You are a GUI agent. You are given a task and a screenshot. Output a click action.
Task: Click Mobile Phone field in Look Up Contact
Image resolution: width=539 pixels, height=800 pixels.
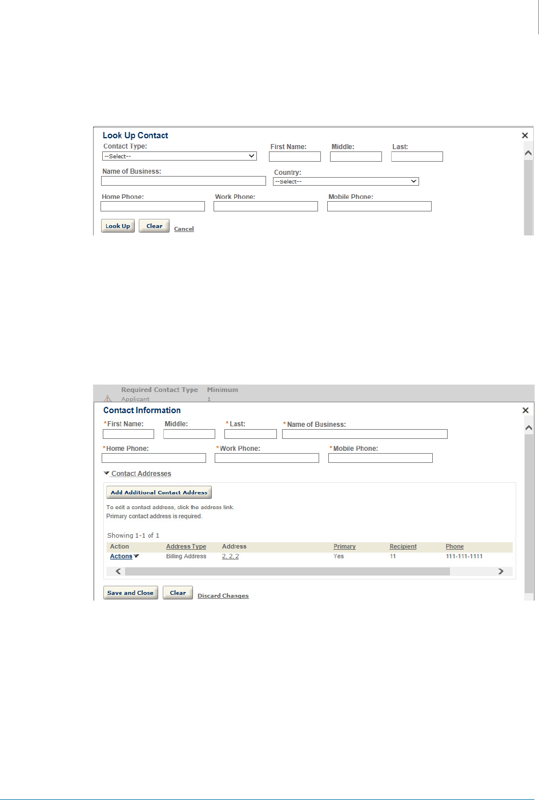point(379,206)
